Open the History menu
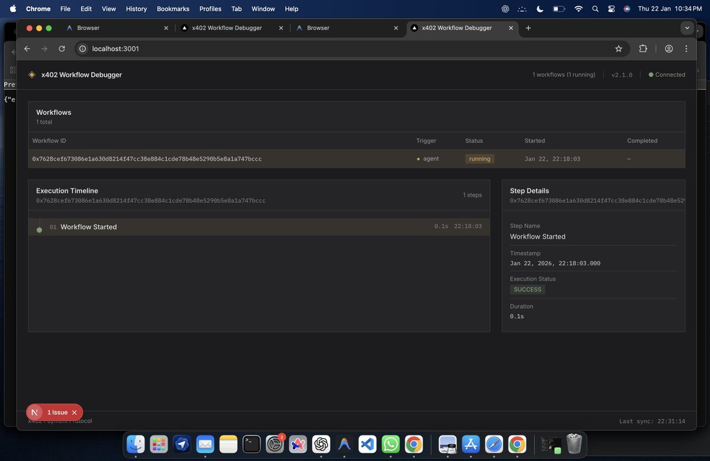 coord(136,9)
